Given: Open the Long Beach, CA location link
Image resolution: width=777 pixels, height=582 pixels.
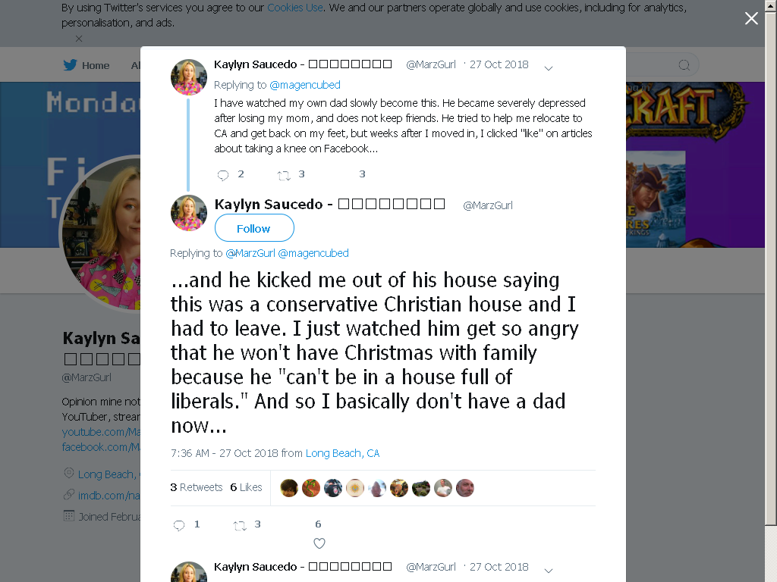Looking at the screenshot, I should pyautogui.click(x=342, y=453).
